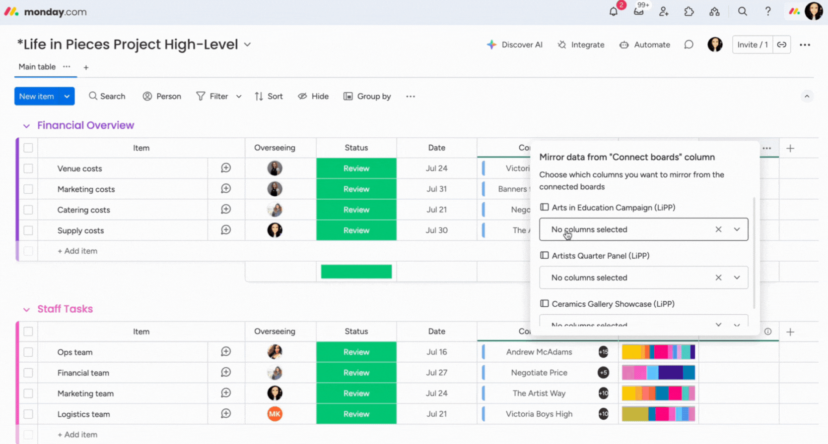Screen dimensions: 828x444
Task: Check the Marketing costs row
Action: point(28,189)
